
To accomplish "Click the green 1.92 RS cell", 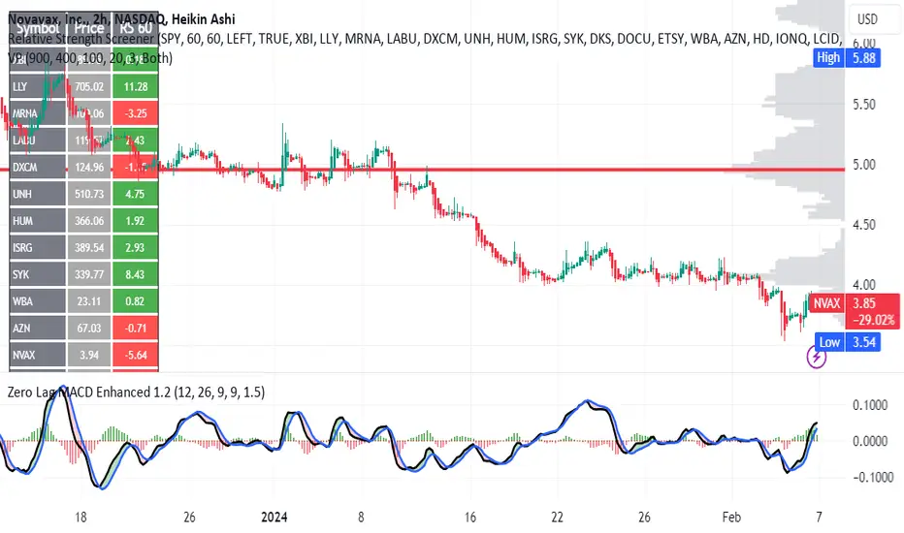I will click(136, 221).
